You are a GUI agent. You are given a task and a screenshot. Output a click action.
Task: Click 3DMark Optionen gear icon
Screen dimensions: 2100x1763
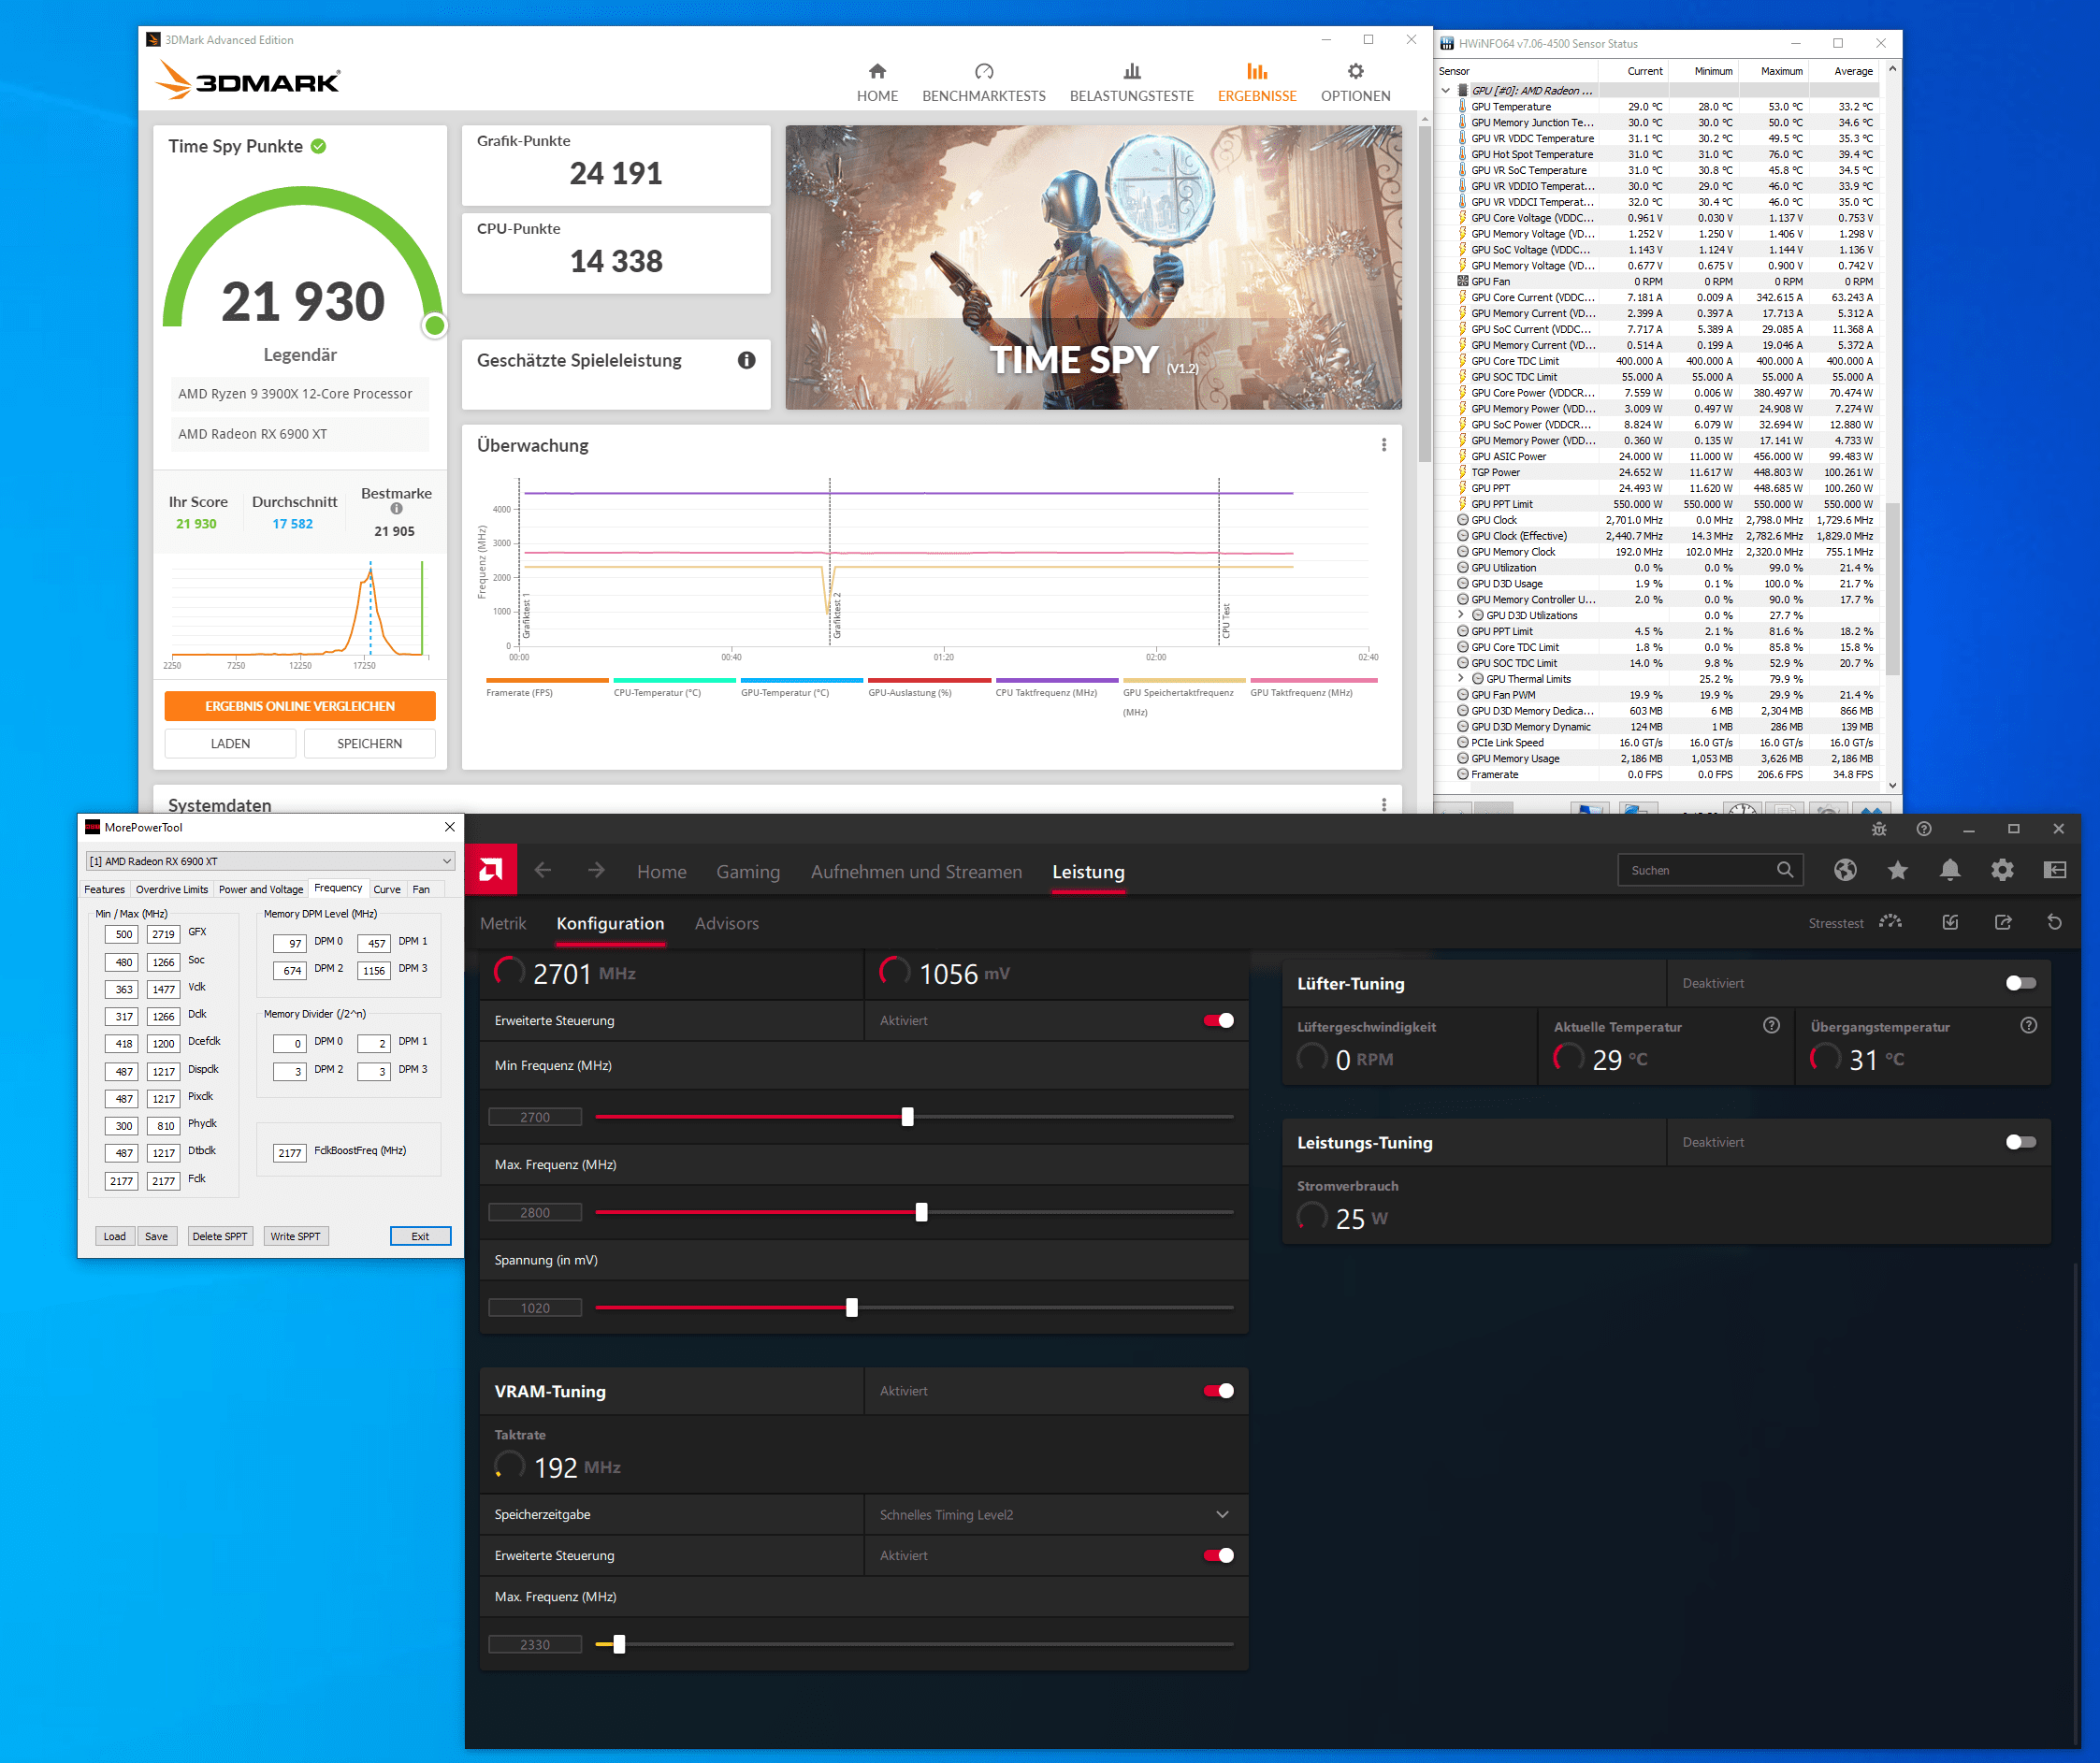1355,71
